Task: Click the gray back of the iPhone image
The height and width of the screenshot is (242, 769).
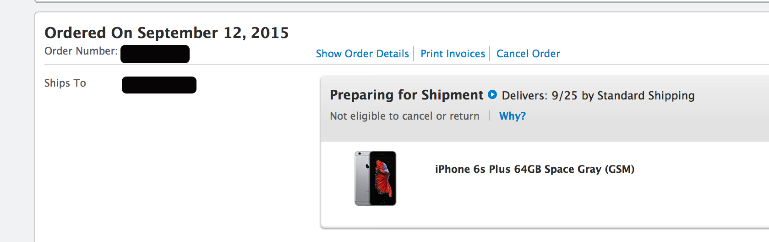Action: coord(362,178)
